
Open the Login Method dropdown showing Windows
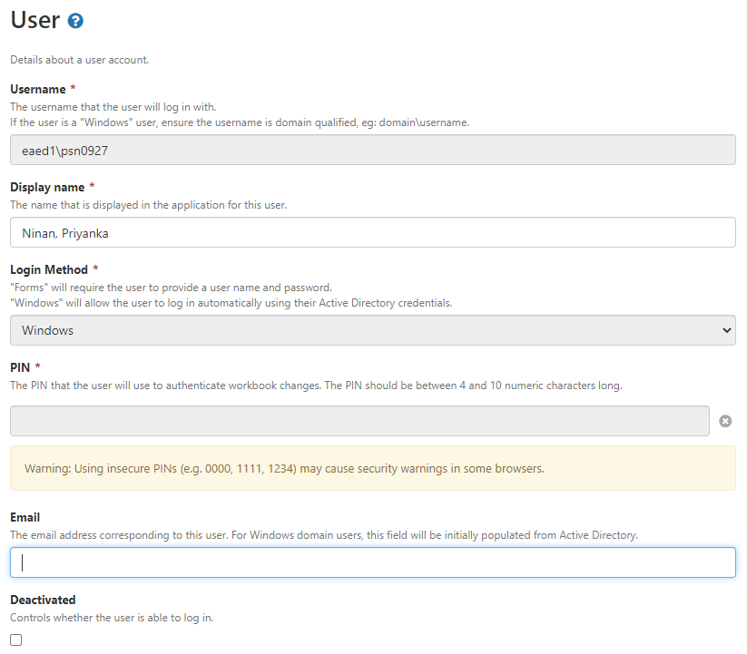(x=372, y=330)
